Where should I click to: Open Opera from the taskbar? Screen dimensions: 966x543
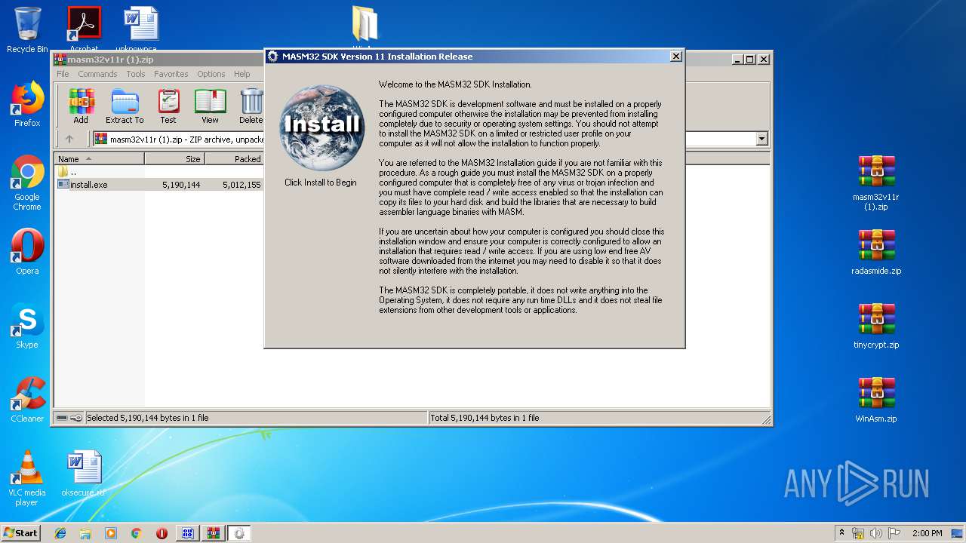pyautogui.click(x=162, y=533)
